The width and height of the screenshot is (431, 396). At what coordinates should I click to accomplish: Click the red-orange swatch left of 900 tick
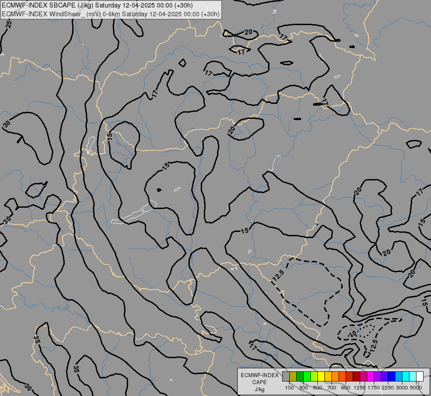[343, 376]
